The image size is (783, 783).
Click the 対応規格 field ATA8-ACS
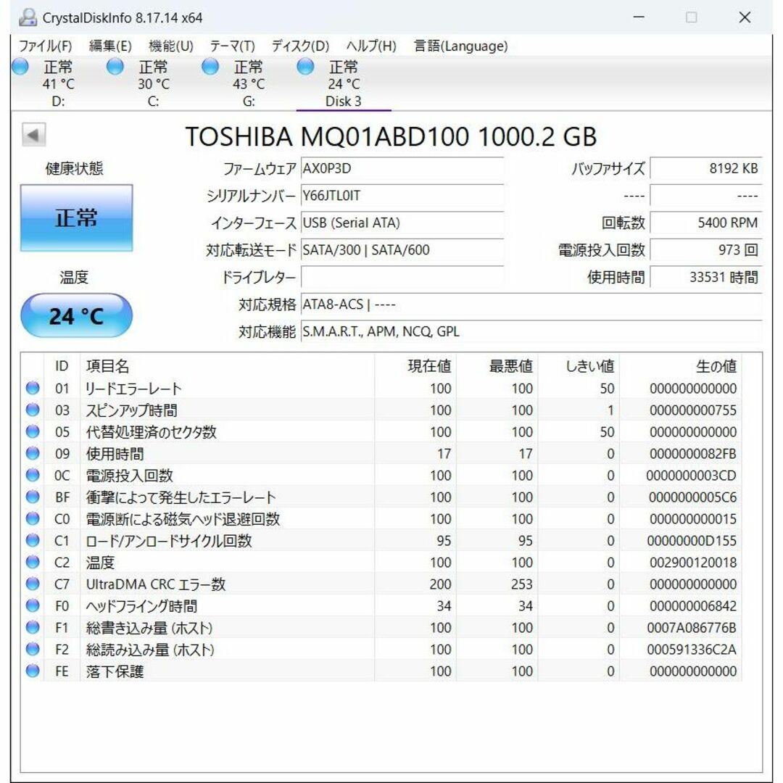coord(531,304)
